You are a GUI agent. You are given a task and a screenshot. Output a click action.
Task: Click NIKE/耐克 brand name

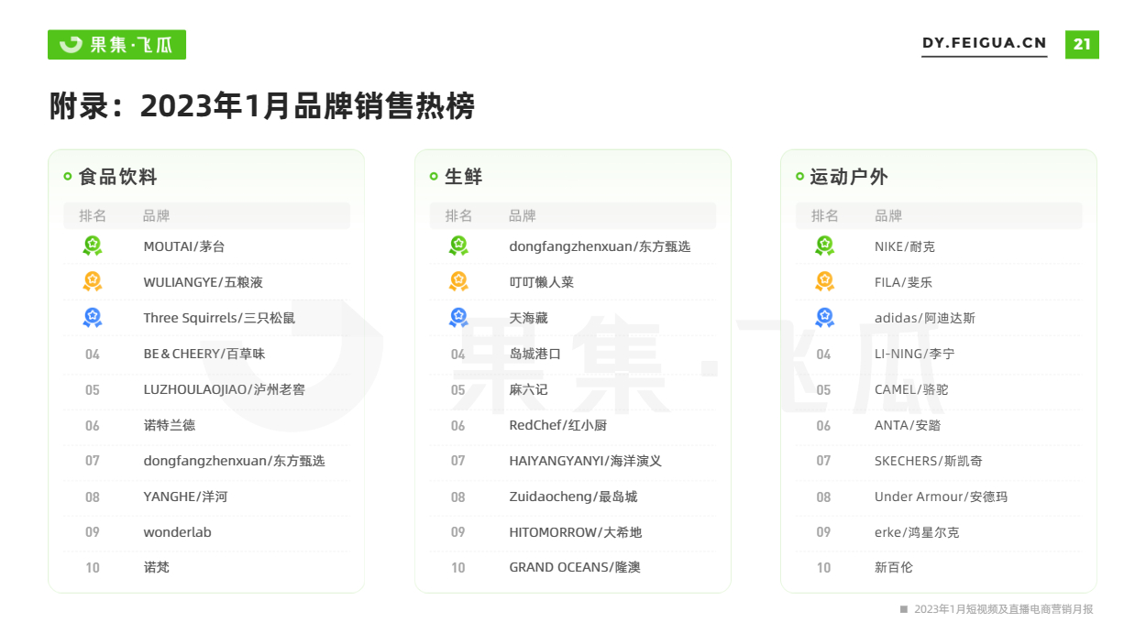[905, 246]
